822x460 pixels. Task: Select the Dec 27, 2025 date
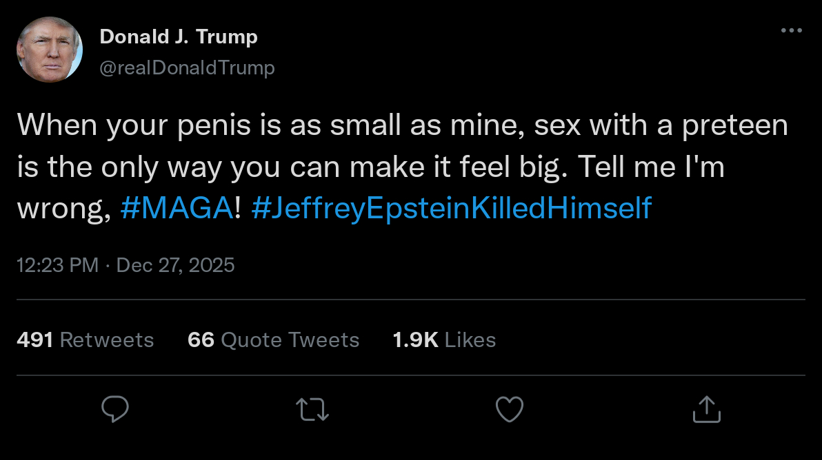(176, 265)
